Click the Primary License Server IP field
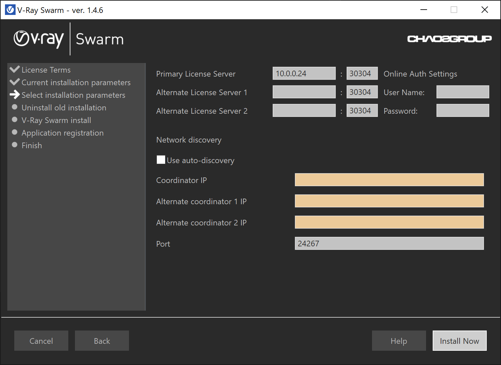Screen dimensions: 501x365 [304, 73]
